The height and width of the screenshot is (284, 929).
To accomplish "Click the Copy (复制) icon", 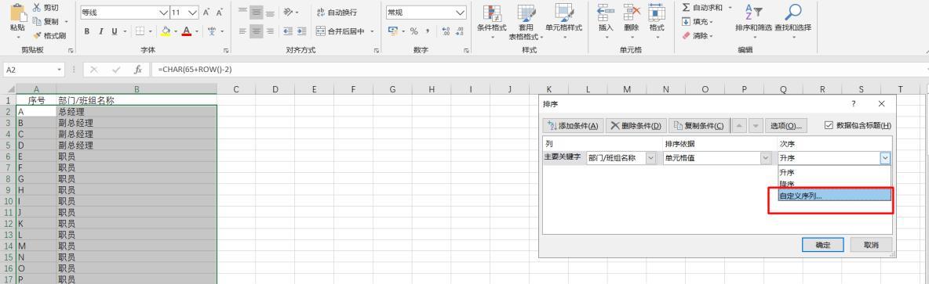I will click(x=37, y=21).
